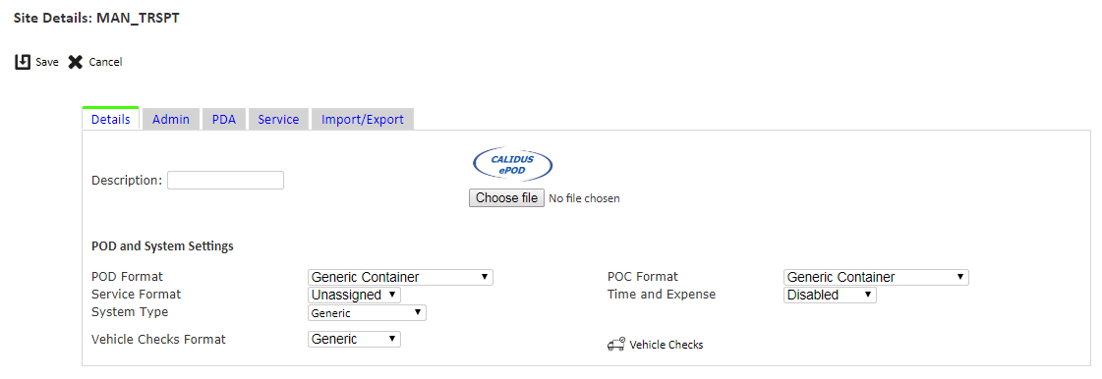This screenshot has width=1102, height=379.
Task: Switch to the Admin tab
Action: pyautogui.click(x=171, y=120)
